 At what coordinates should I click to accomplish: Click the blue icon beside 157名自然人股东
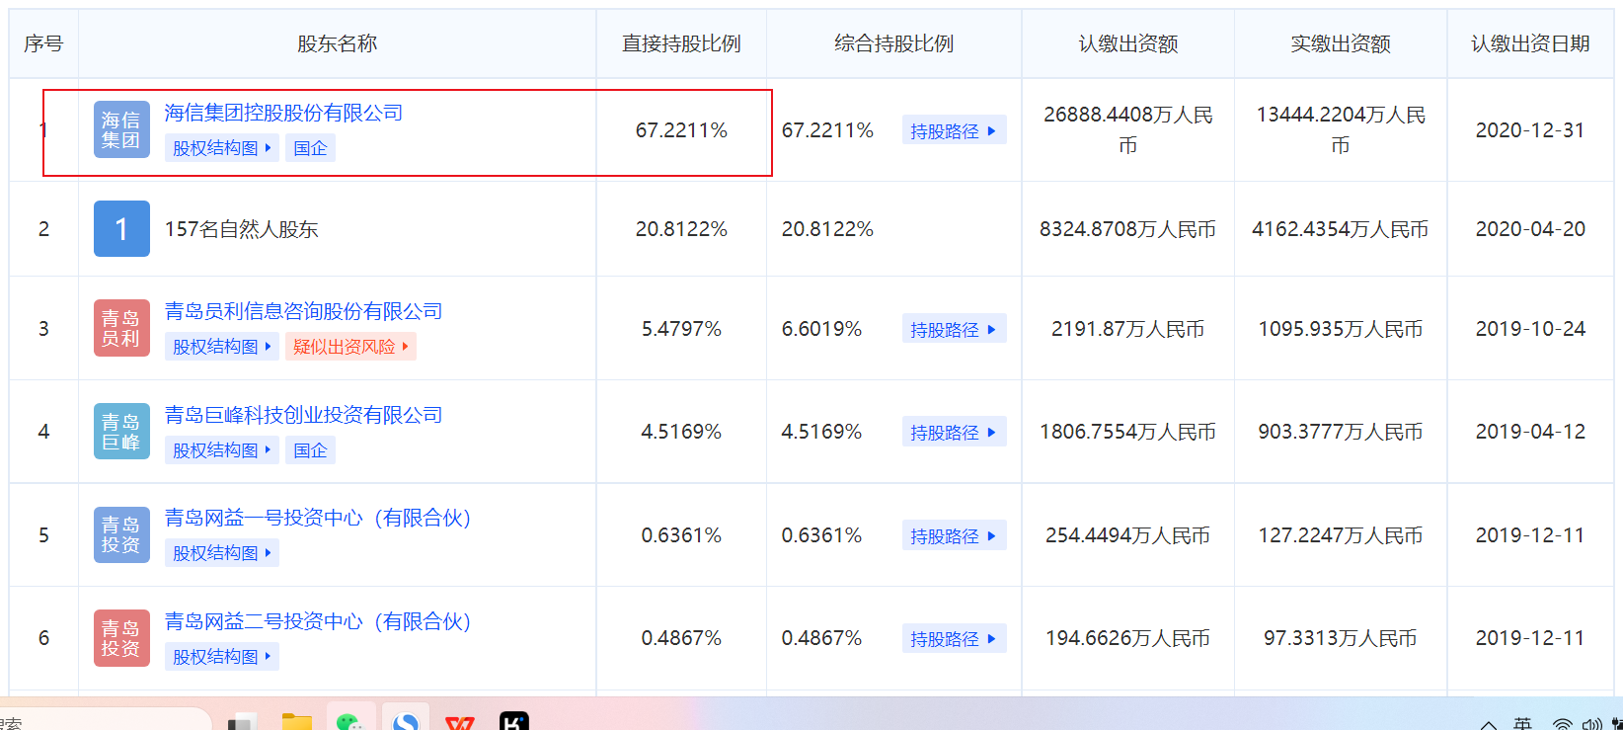pyautogui.click(x=121, y=228)
